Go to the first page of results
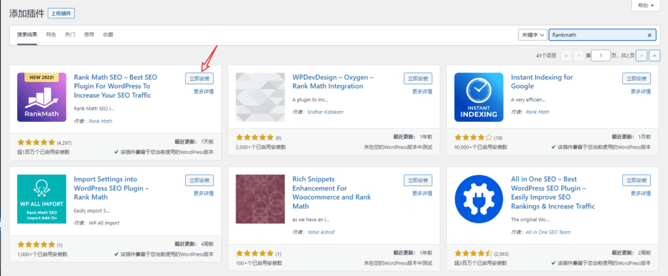 point(566,55)
